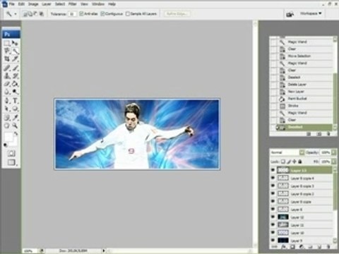Reset to default foreground and background colors

[x=5, y=145]
